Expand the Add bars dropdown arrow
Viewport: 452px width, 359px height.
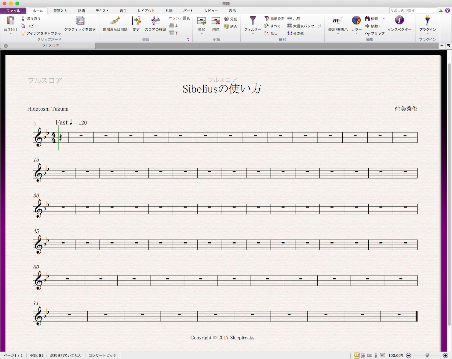202,34
